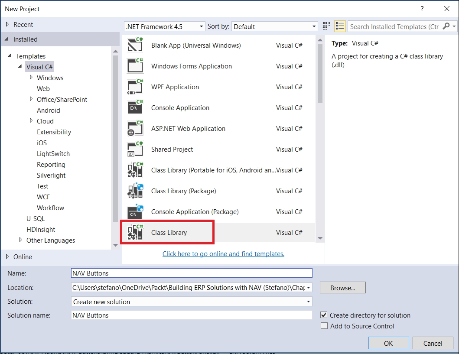Switch to small icons view
Screen dimensions: 459x354
point(326,26)
